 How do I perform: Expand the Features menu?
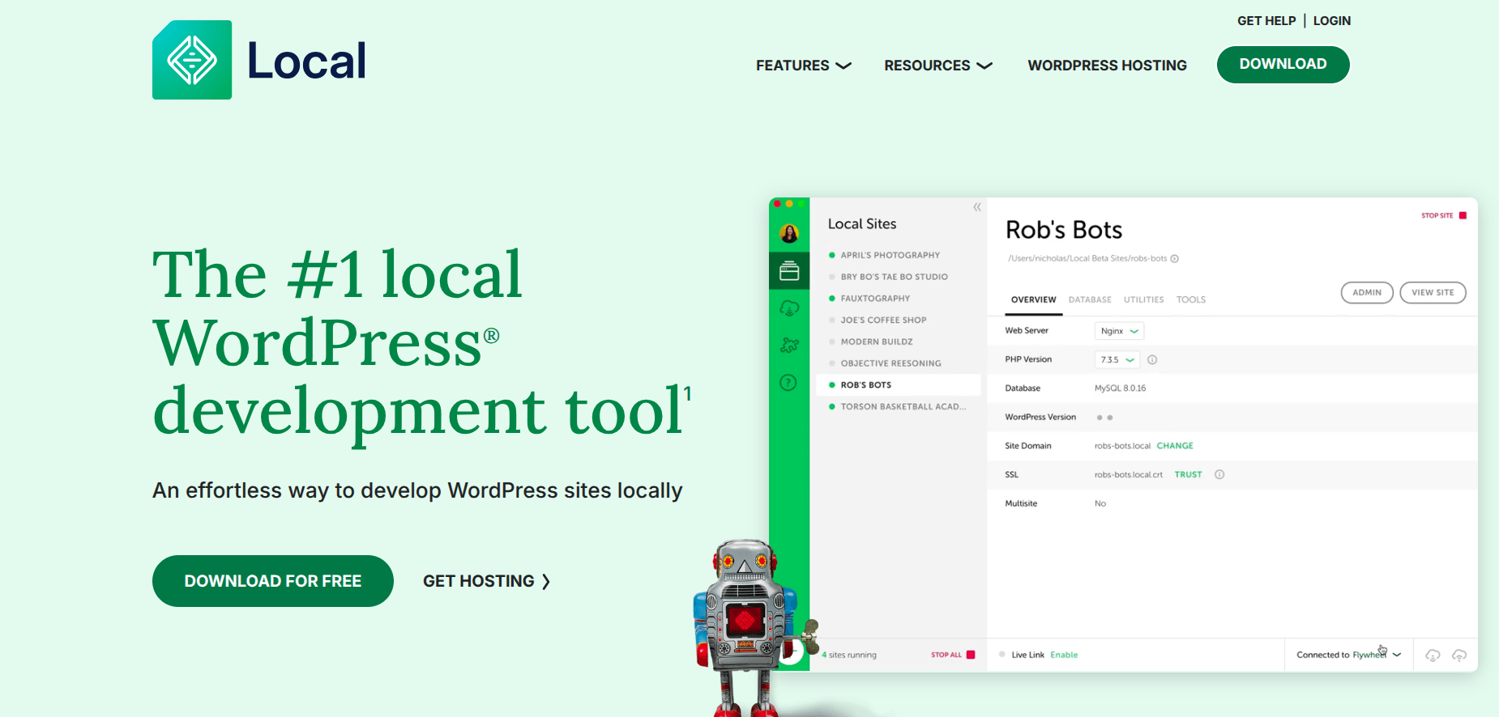[804, 66]
